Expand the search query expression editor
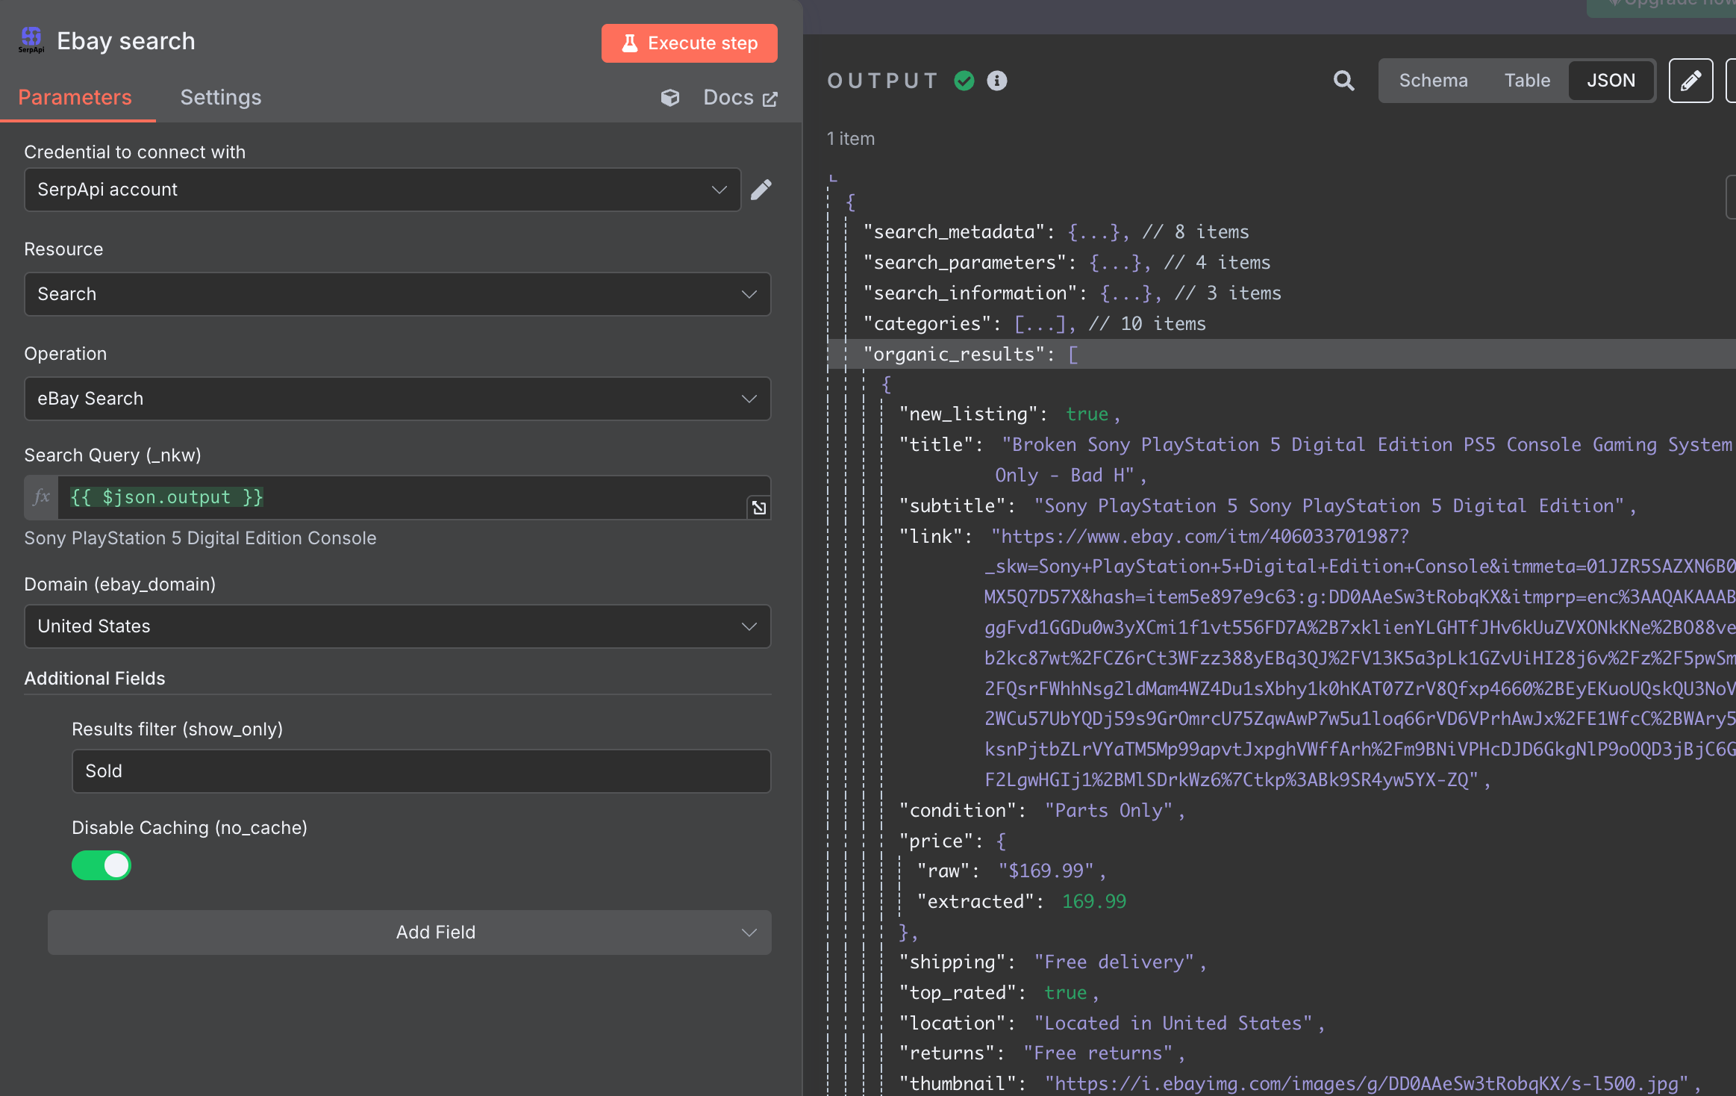 click(x=759, y=508)
